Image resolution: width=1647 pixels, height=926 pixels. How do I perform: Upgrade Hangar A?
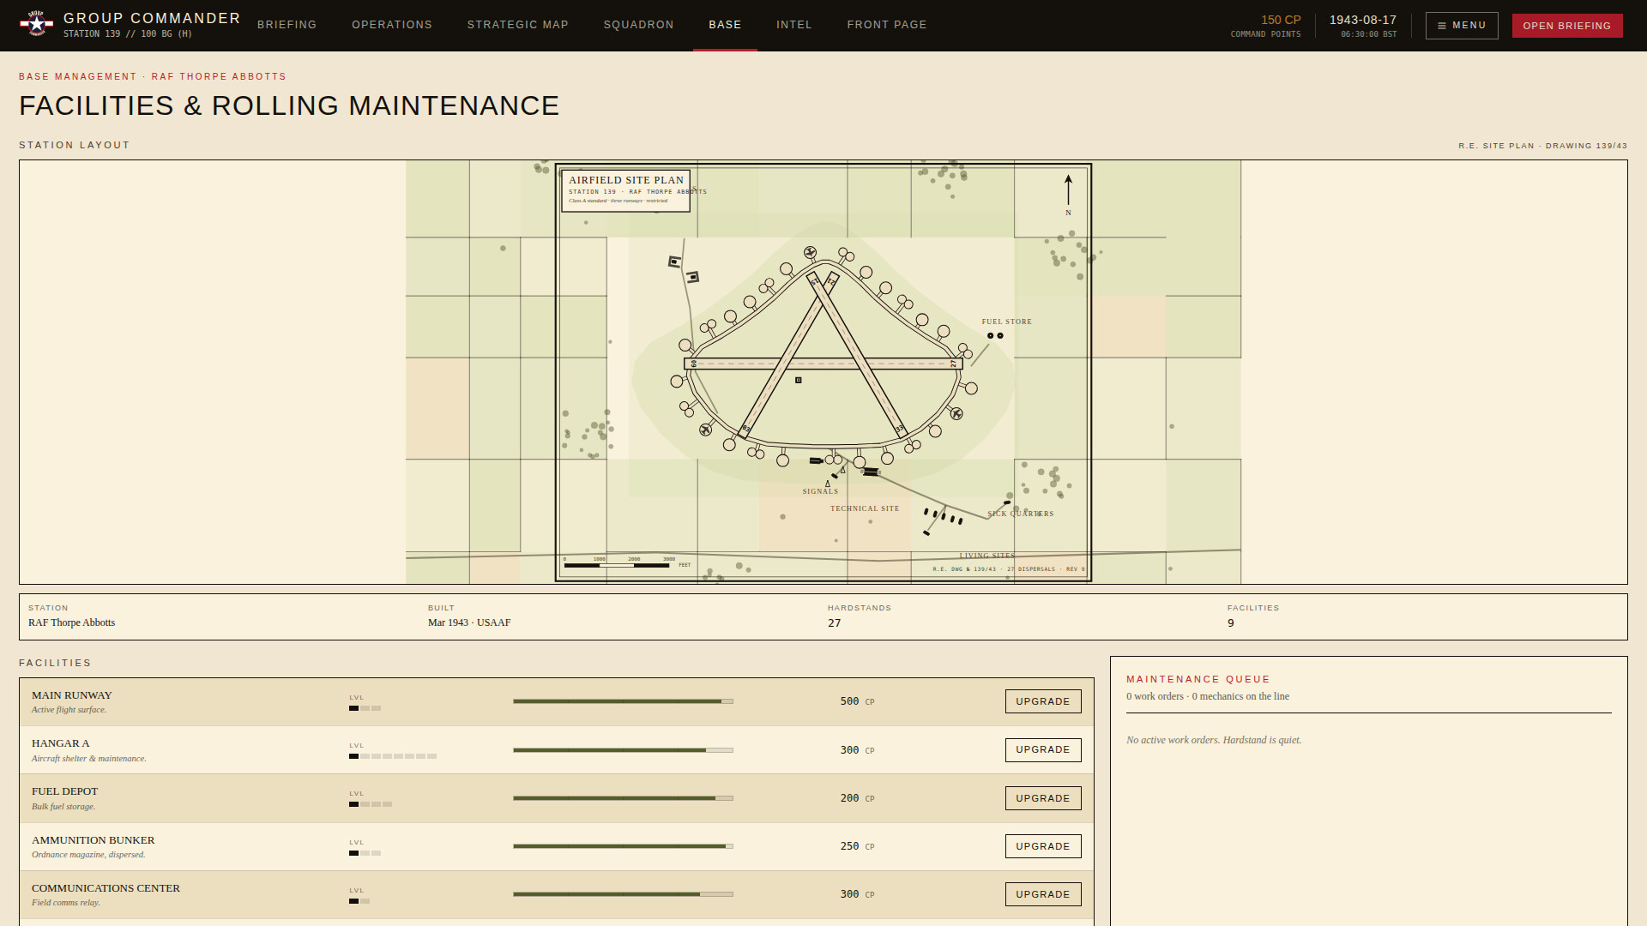tap(1043, 750)
